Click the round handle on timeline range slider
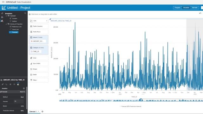Viewport: 203px width, 114px height. [141, 100]
